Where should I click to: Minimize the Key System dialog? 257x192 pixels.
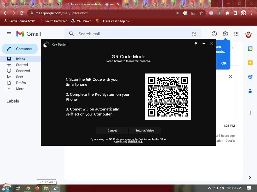[x=204, y=43]
